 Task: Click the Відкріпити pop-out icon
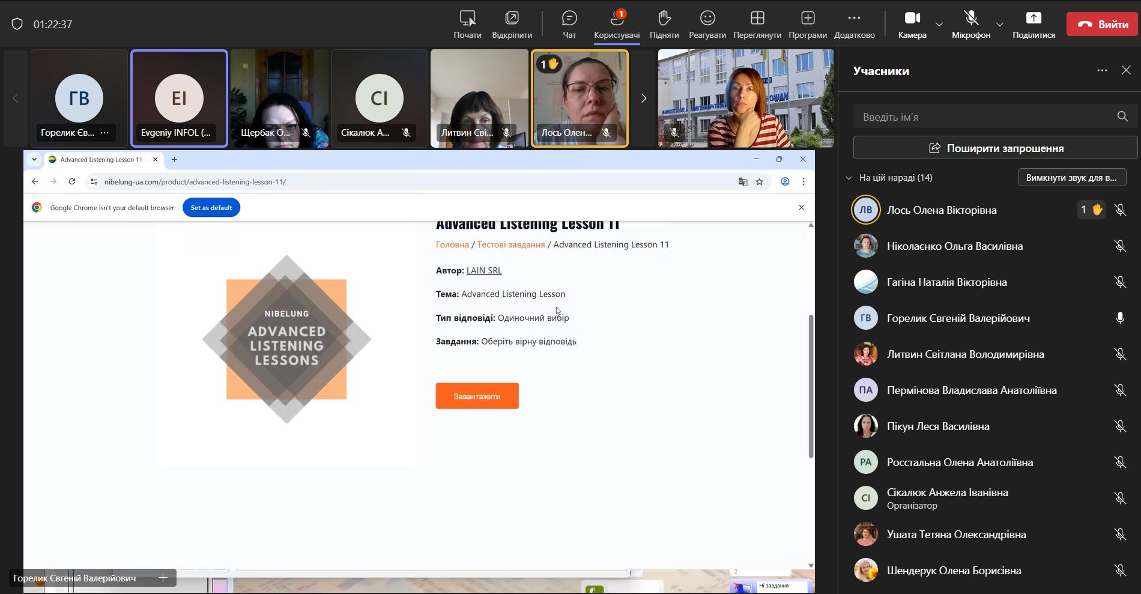click(512, 18)
